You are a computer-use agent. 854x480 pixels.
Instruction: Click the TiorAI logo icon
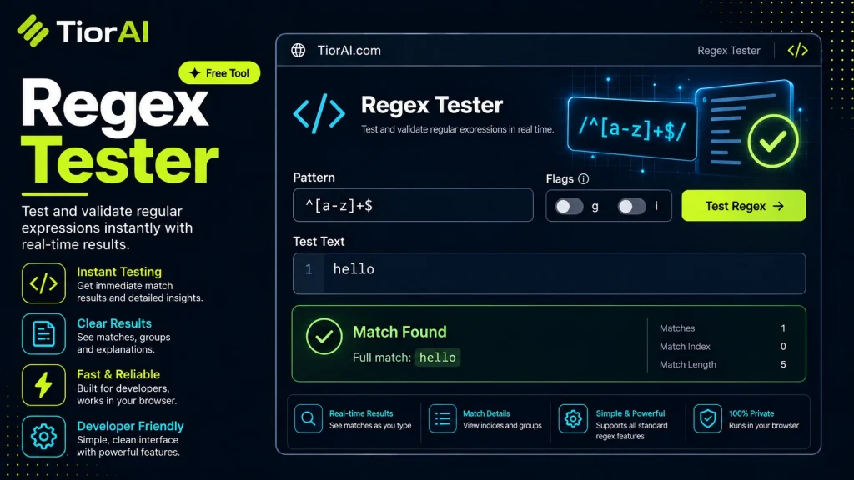pos(33,31)
